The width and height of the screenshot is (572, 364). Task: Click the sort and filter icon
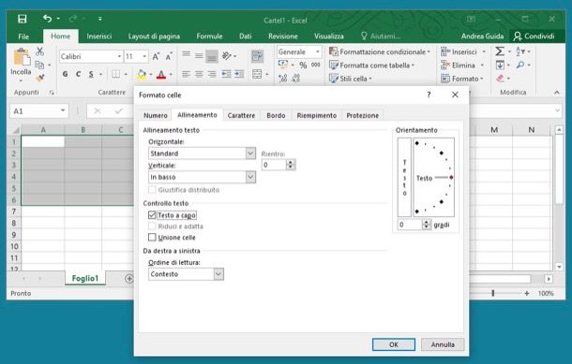520,51
